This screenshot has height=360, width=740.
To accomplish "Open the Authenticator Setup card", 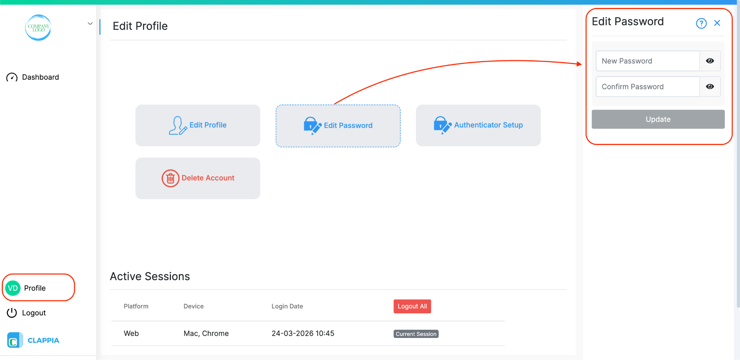I will tap(478, 125).
